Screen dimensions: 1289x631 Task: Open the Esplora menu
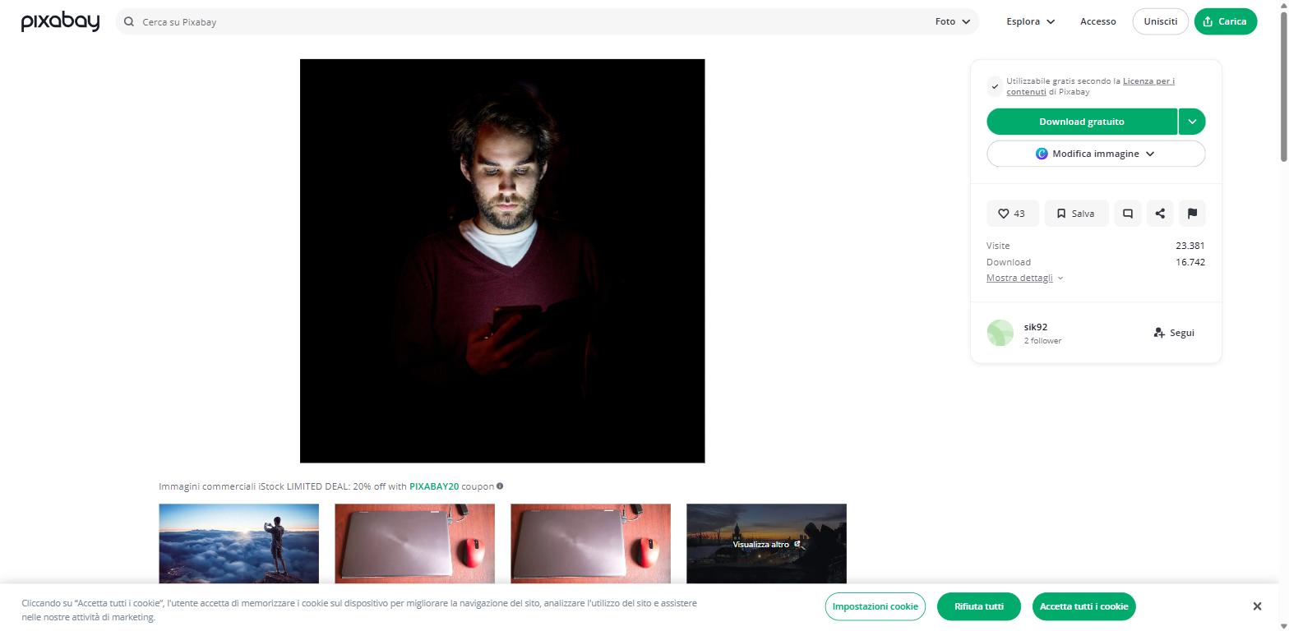click(1030, 22)
